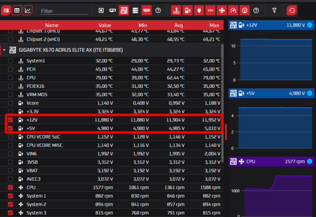
Task: Click the info icon on CPU fan graph
Action: click(309, 161)
